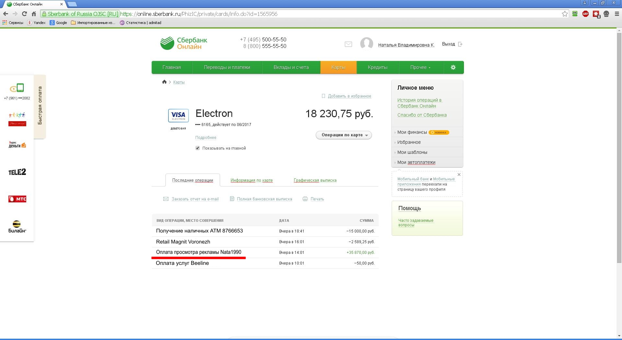The width and height of the screenshot is (622, 340).
Task: Expand the 'Прочее' menu
Action: (420, 67)
